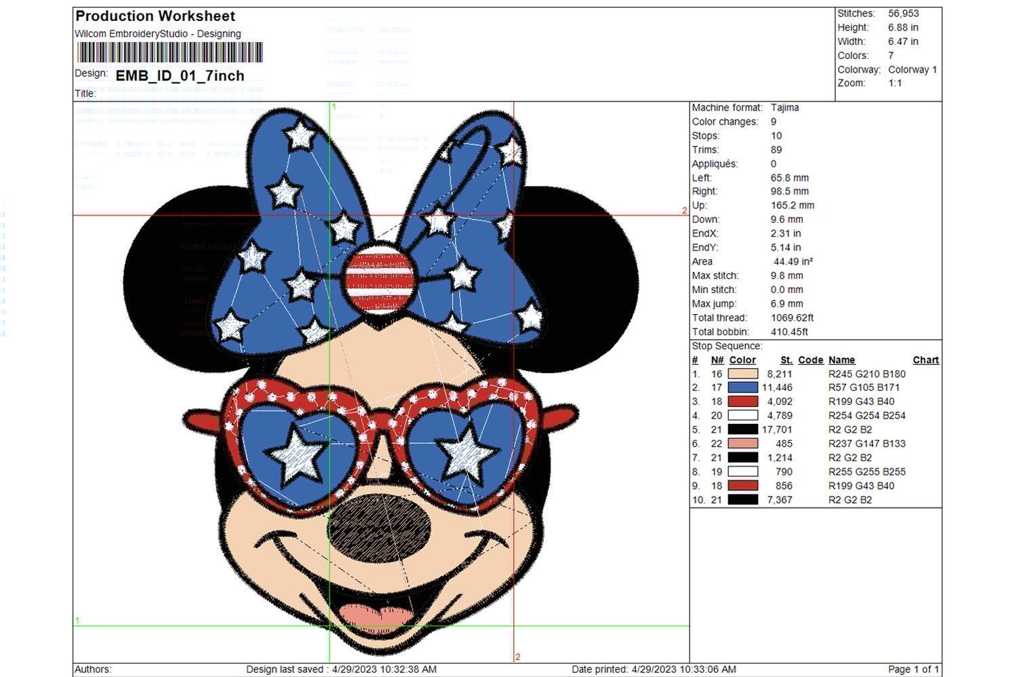The height and width of the screenshot is (677, 1017).
Task: Click the red swatch in stop row 9
Action: 742,486
